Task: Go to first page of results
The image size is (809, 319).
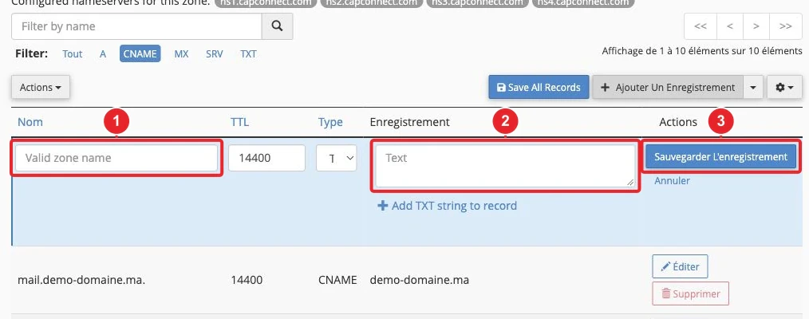Action: tap(700, 26)
